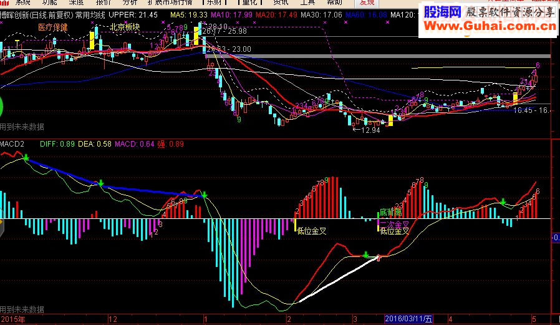Click the month 4 axis label

coord(451,319)
